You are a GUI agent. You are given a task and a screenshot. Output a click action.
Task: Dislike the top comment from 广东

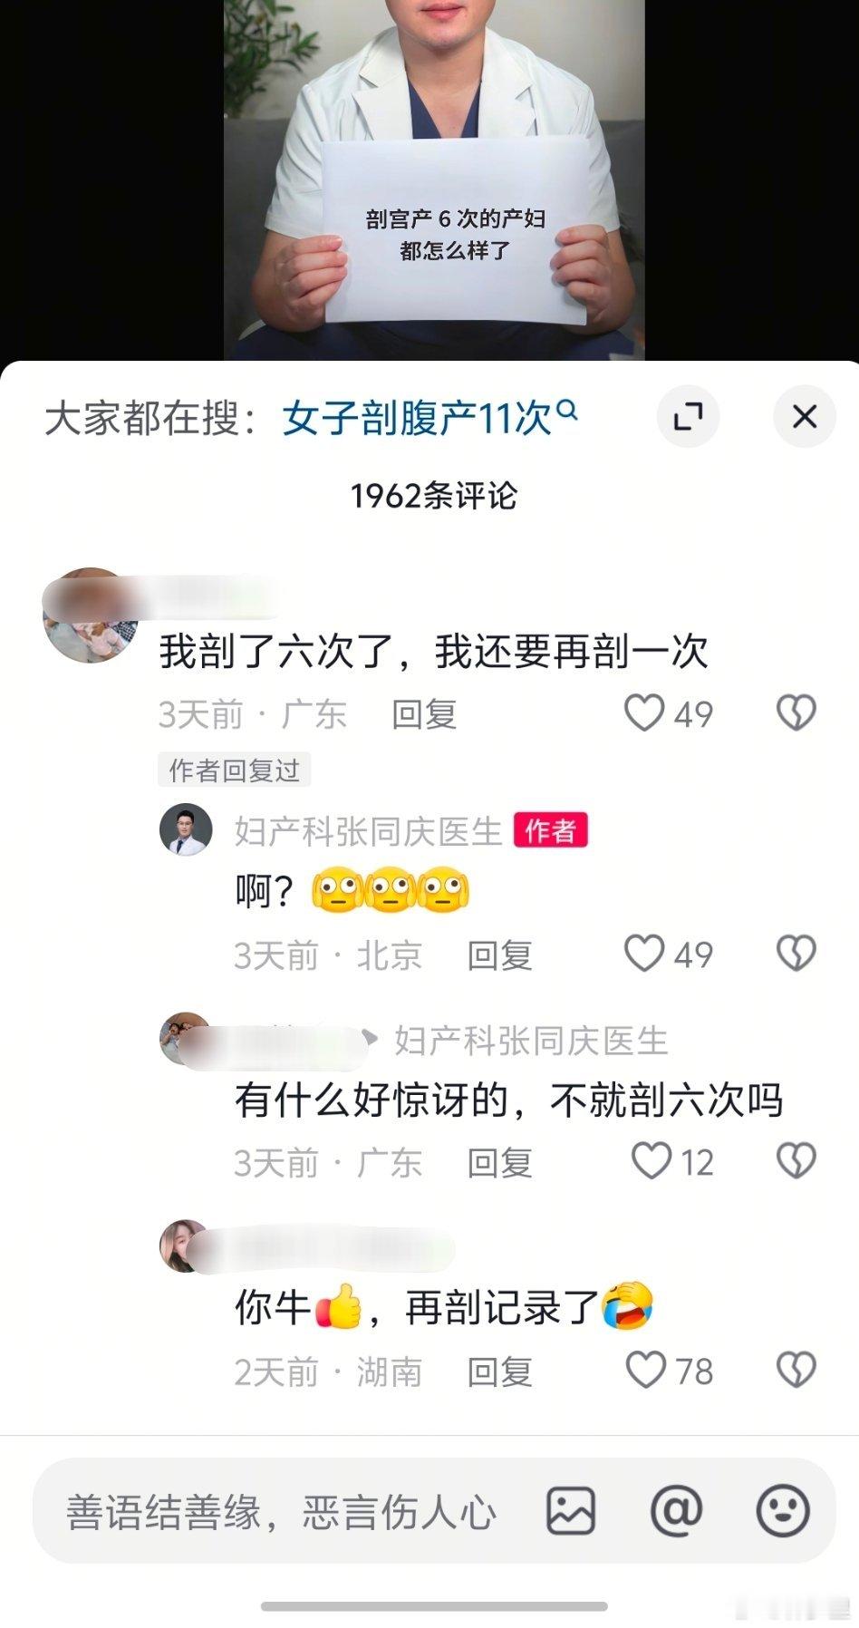click(x=796, y=713)
